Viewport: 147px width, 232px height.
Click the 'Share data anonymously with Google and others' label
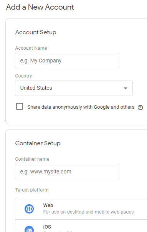[x=81, y=107]
